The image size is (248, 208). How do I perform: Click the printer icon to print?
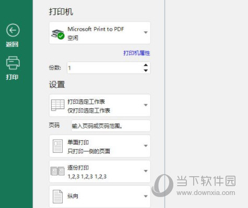tap(13, 63)
